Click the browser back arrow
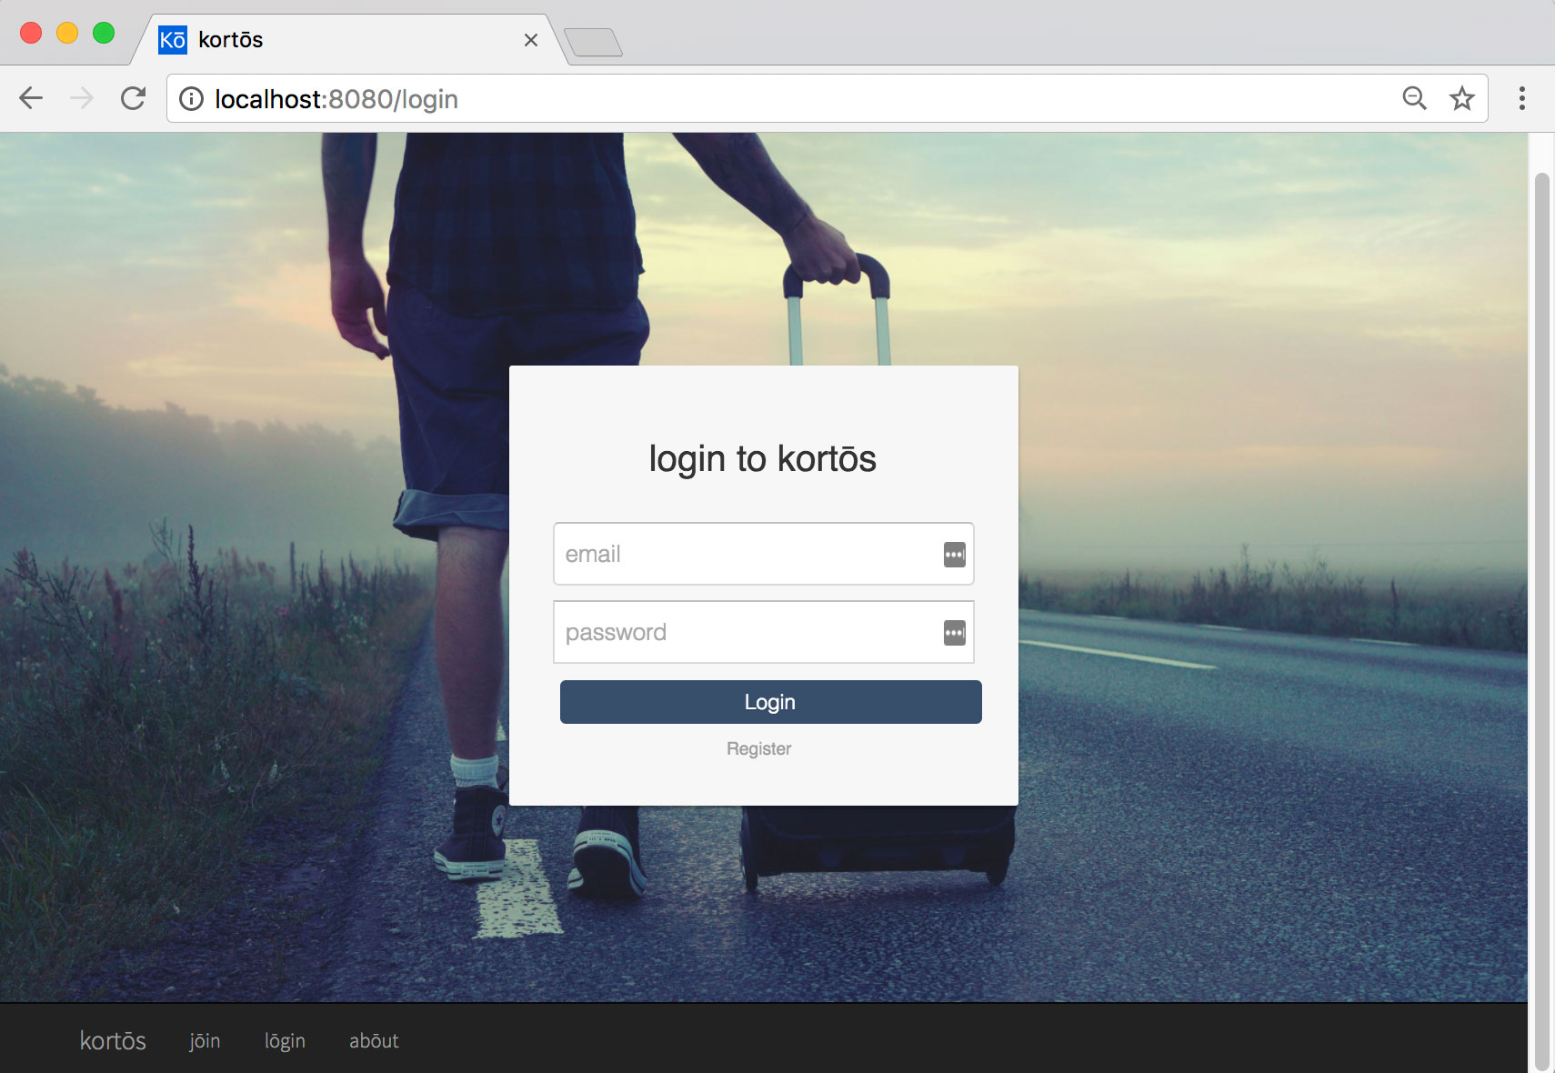Screen dimensions: 1555x1073 click(x=31, y=98)
